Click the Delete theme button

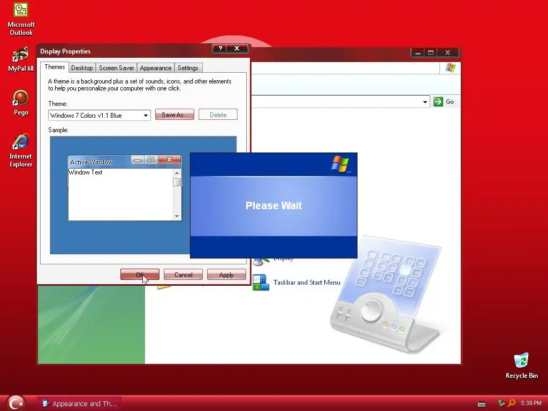(x=218, y=115)
